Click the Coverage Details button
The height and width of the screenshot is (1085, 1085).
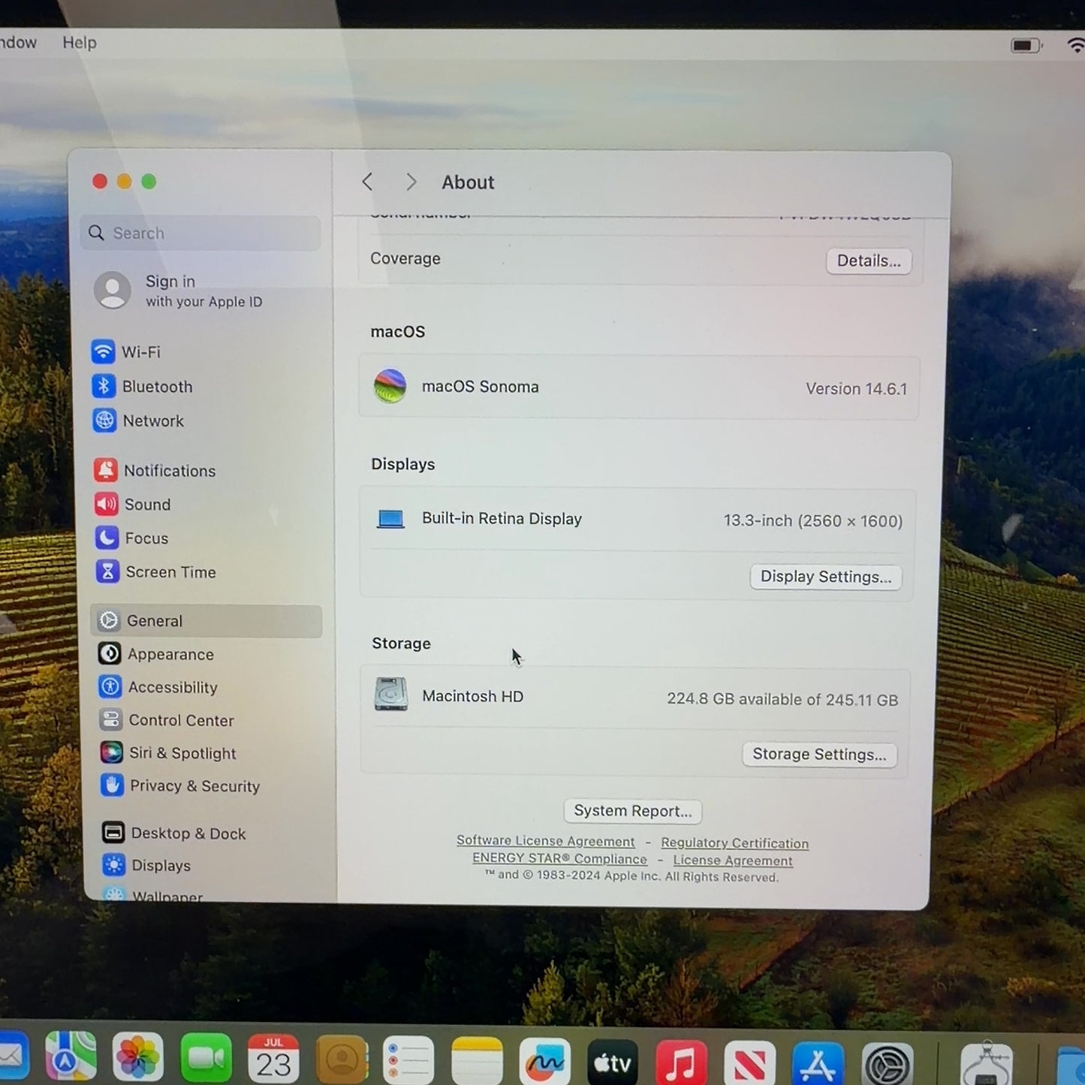tap(869, 261)
